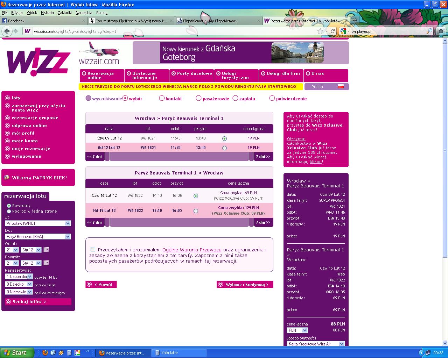Click the Powrót back button
Image resolution: width=448 pixels, height=358 pixels.
click(101, 285)
